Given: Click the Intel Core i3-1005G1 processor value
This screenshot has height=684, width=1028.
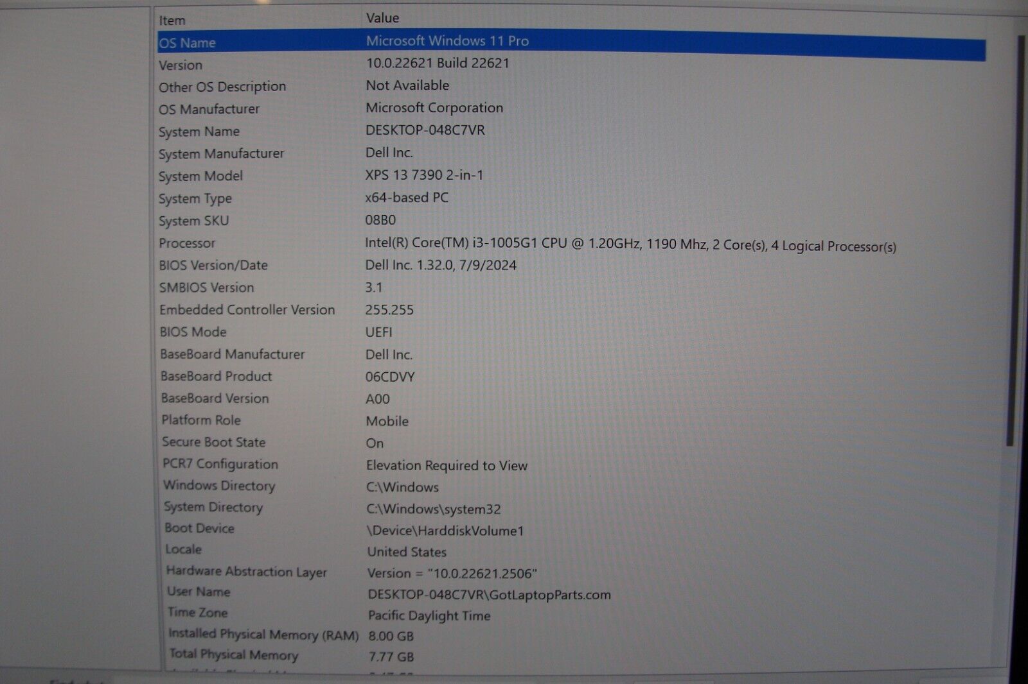Looking at the screenshot, I should click(x=630, y=244).
